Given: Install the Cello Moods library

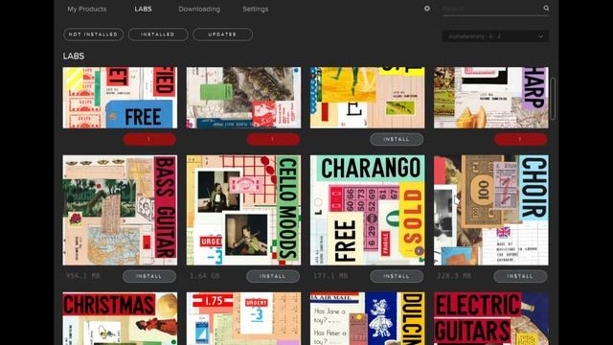Looking at the screenshot, I should click(273, 276).
